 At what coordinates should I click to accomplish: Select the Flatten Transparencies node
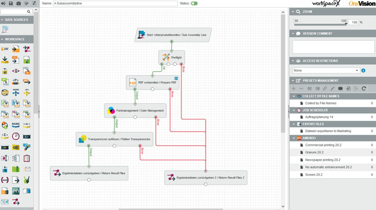[x=114, y=139]
